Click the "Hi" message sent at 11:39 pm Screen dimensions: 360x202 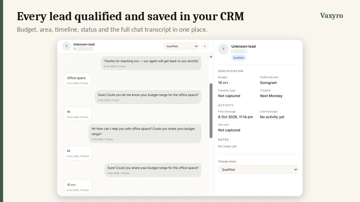(x=78, y=153)
